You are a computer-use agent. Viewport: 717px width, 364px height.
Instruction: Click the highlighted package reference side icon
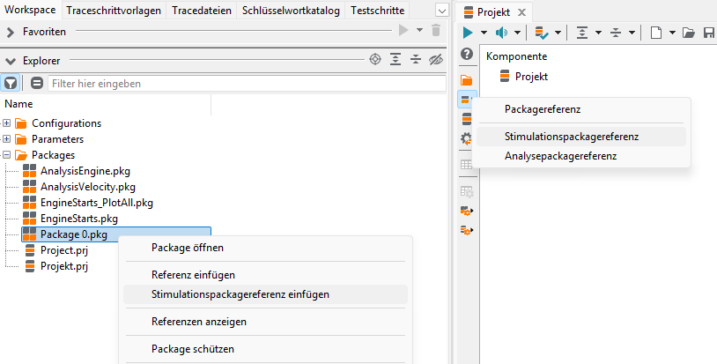tap(467, 100)
